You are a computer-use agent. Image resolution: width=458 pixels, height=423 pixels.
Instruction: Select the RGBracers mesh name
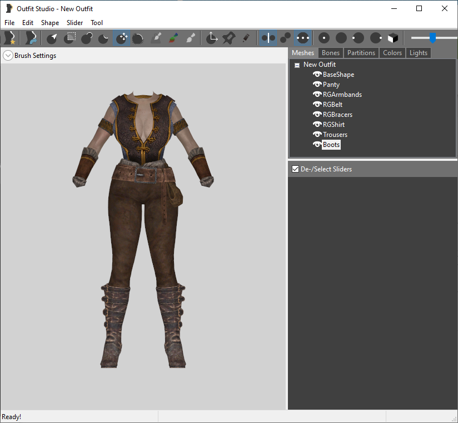[337, 115]
